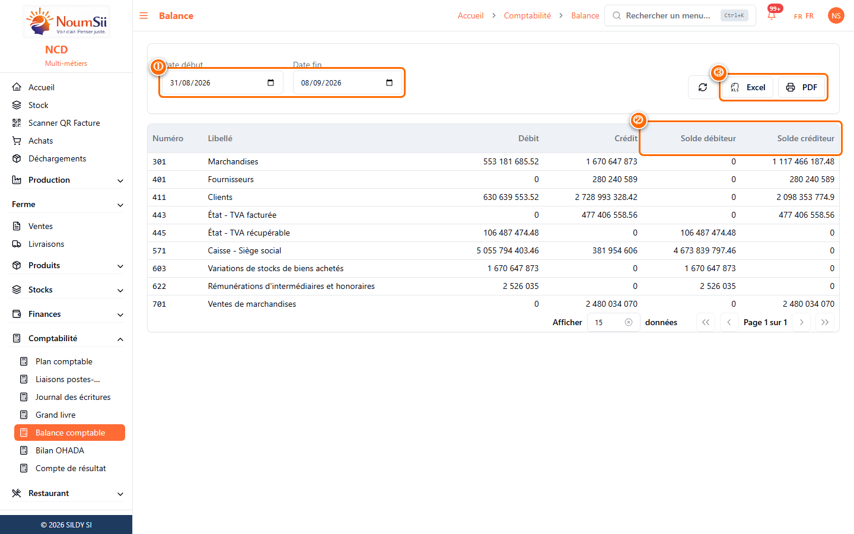Click the Achats cart icon
The height and width of the screenshot is (534, 854).
[x=17, y=141]
